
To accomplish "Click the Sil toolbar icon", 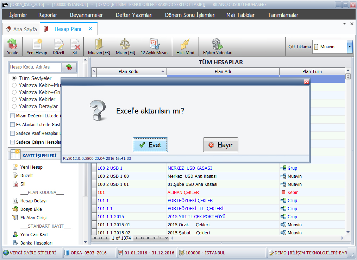I will [x=75, y=47].
